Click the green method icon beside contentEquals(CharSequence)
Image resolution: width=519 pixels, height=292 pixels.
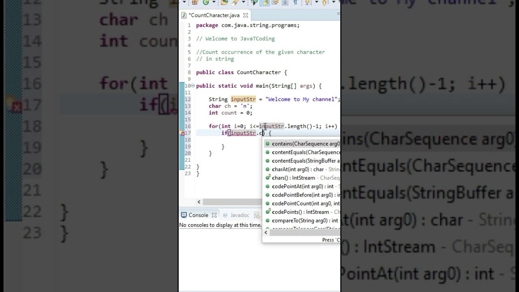pyautogui.click(x=268, y=152)
